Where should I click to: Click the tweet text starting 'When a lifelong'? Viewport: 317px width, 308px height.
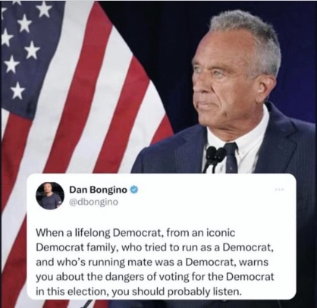click(x=155, y=262)
